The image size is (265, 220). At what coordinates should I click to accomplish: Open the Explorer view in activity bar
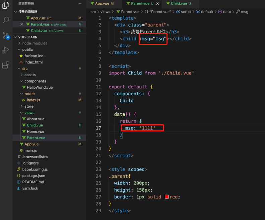coord(6,5)
